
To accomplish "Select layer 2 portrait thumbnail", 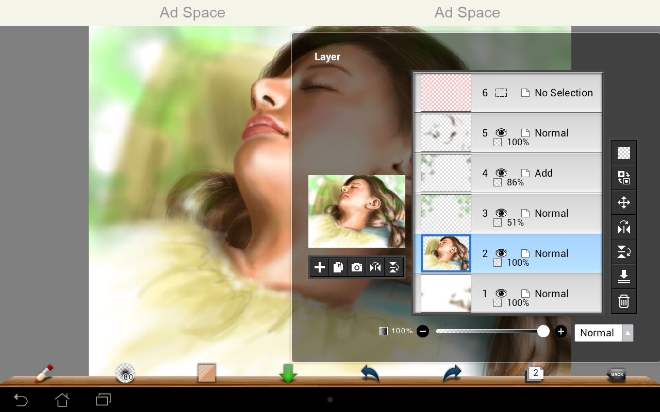I will pyautogui.click(x=446, y=253).
